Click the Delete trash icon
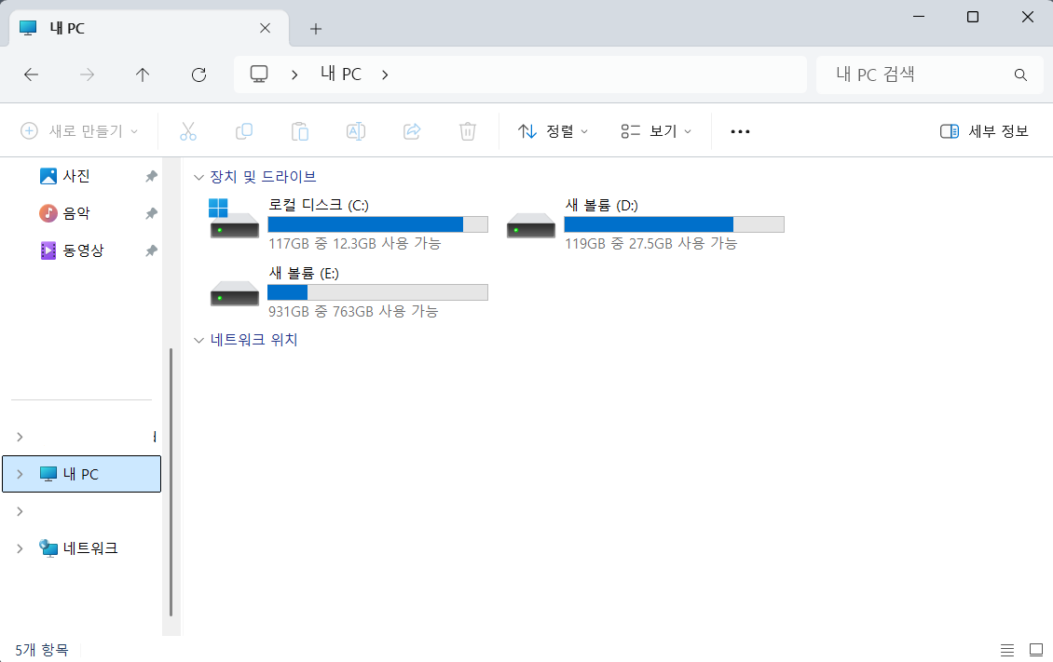Viewport: 1053px width, 662px height. 468,131
